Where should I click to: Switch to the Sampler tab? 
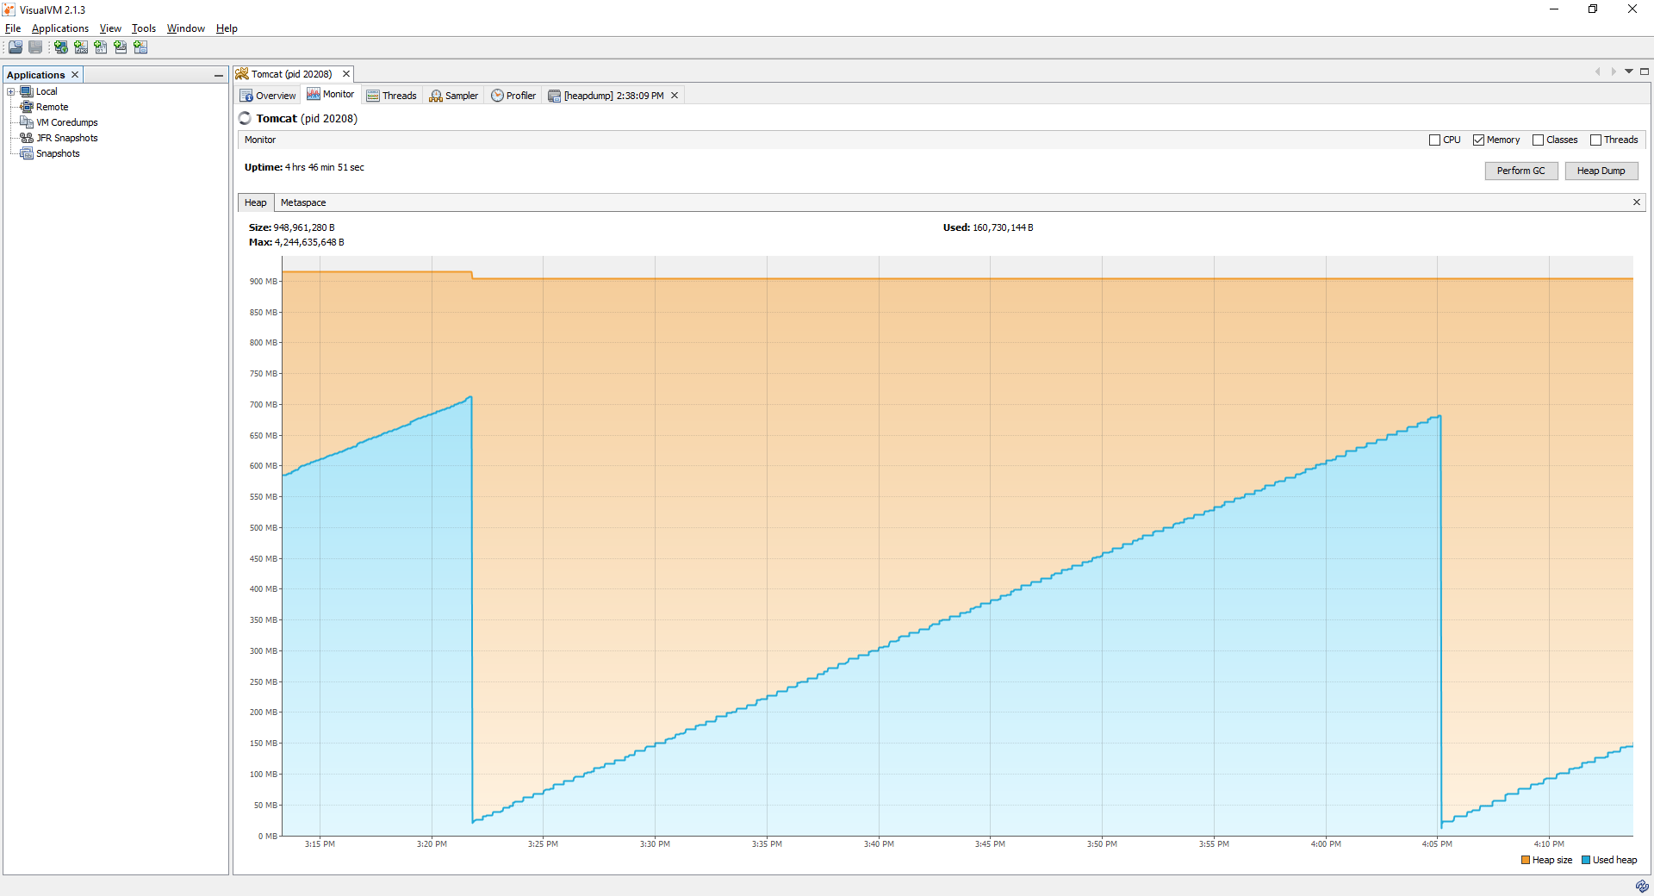tap(454, 96)
